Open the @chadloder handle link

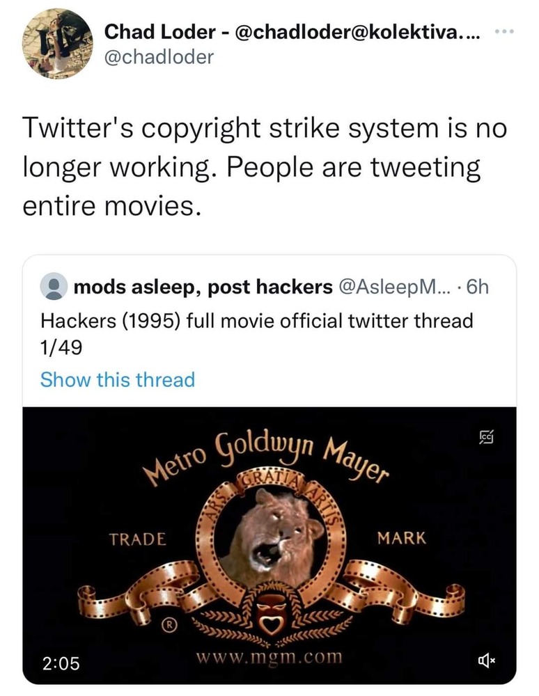pyautogui.click(x=159, y=57)
